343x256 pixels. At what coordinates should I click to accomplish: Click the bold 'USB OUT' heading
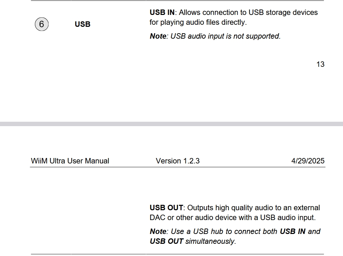166,208
